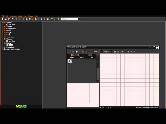Select the object thumbnail in objects panel
The height and width of the screenshot is (124, 166).
pyautogui.click(x=70, y=61)
